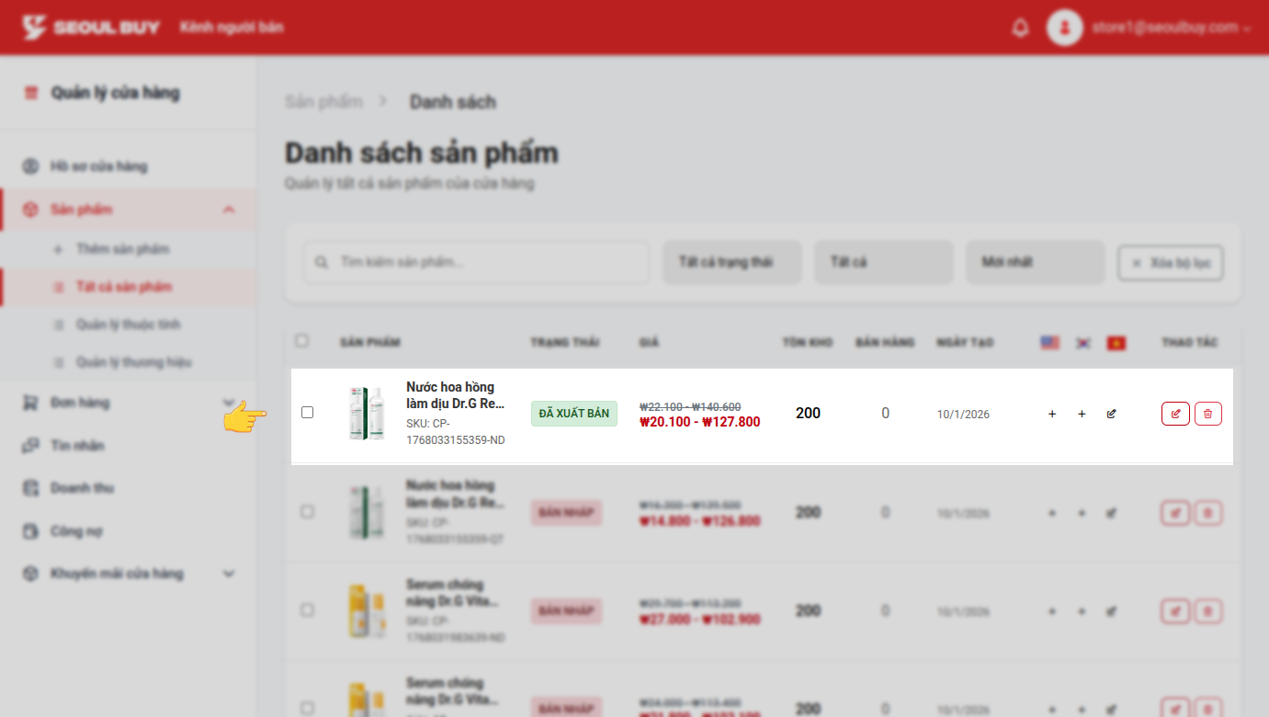Image resolution: width=1269 pixels, height=717 pixels.
Task: Click the 'Sản phẩm' breadcrumb link
Action: 323,102
